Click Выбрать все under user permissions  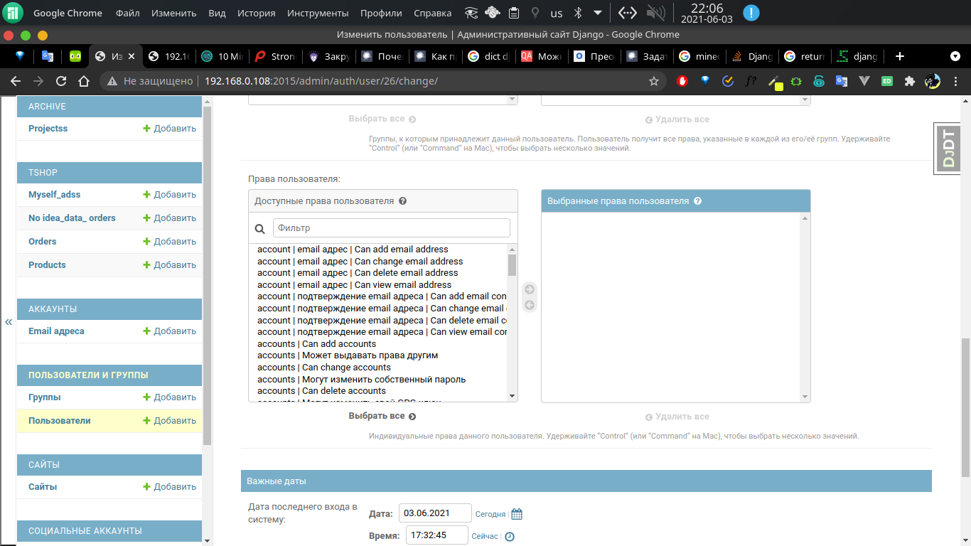point(382,416)
